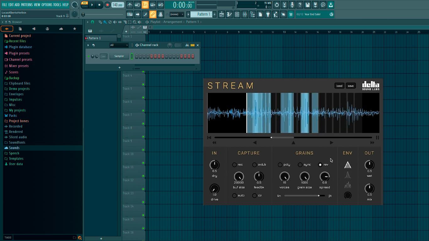Toggle the Sampler channel green mute LED
This screenshot has width=429, height=241.
point(89,56)
